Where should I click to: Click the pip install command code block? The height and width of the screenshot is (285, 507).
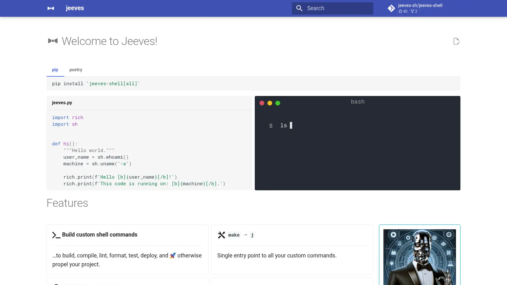click(x=253, y=84)
